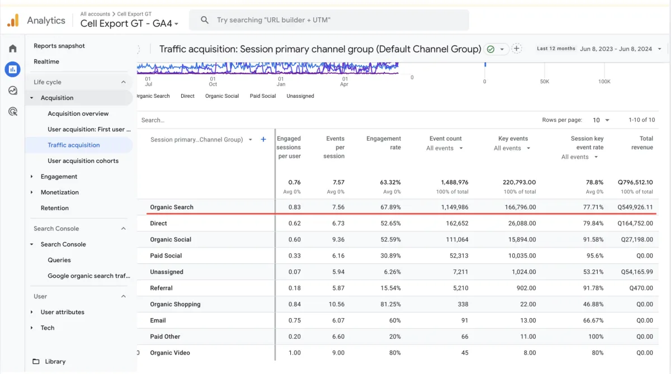This screenshot has height=374, width=671.
Task: Click the top search bar field
Action: click(x=329, y=20)
